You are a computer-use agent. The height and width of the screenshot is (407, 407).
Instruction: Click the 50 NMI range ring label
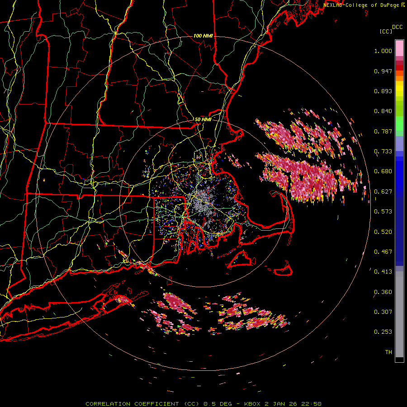203,119
